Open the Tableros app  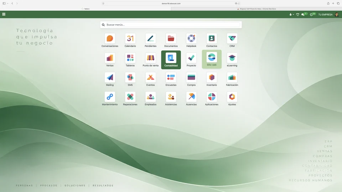pyautogui.click(x=130, y=60)
